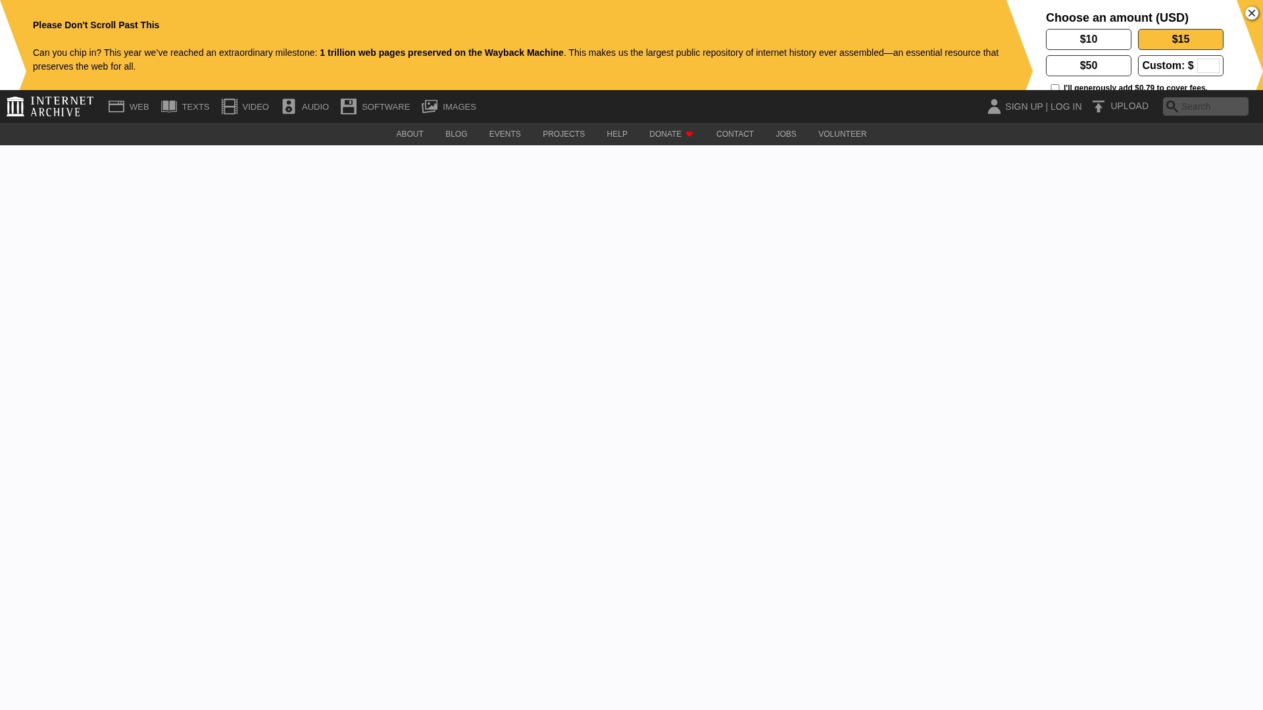Open the Audio speaker icon
This screenshot has height=710, width=1263.
[289, 106]
